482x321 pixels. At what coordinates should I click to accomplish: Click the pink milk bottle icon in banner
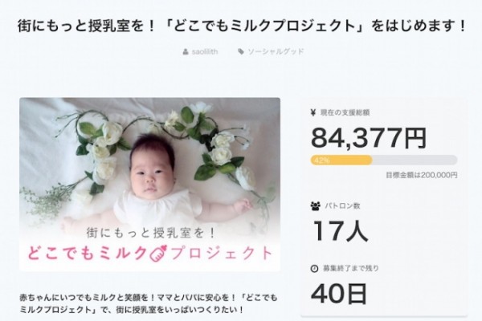158,253
